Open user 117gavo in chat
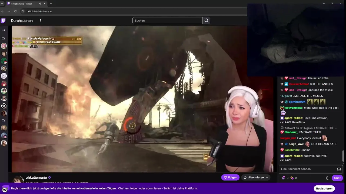346x194 pixels. pos(286,96)
